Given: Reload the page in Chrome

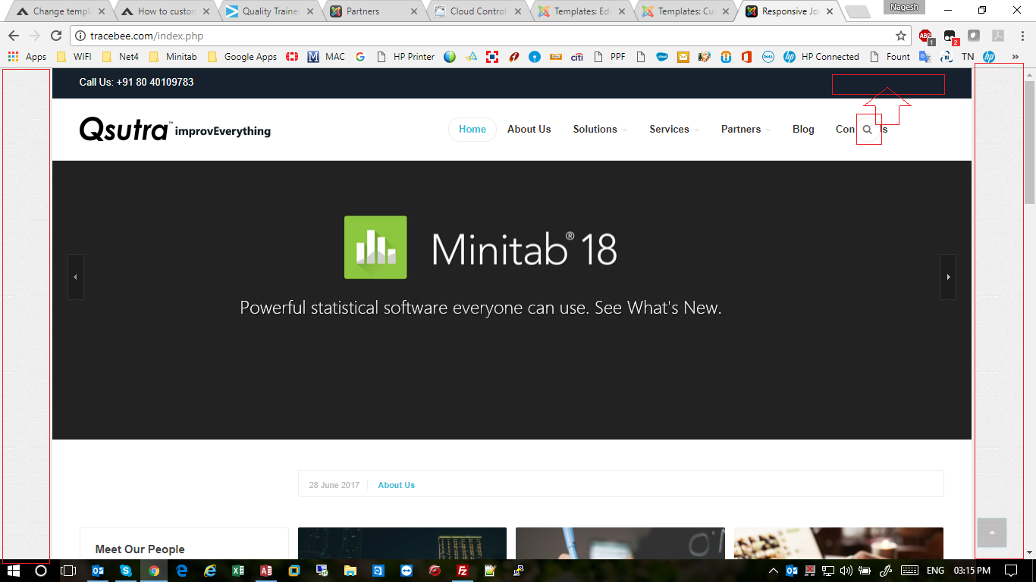Looking at the screenshot, I should click(55, 36).
